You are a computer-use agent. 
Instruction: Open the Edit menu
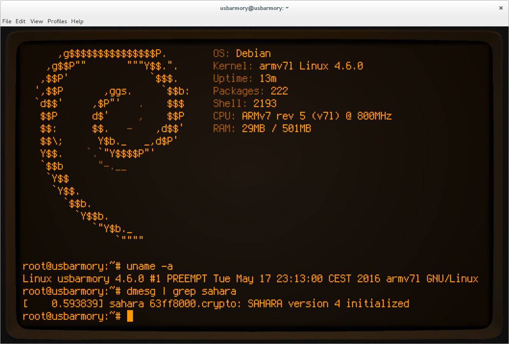21,21
